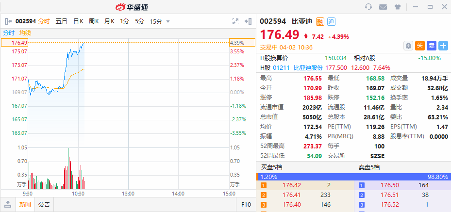Click the download icon at bottom left
Image resolution: width=451 pixels, height=212 pixels.
8,205
